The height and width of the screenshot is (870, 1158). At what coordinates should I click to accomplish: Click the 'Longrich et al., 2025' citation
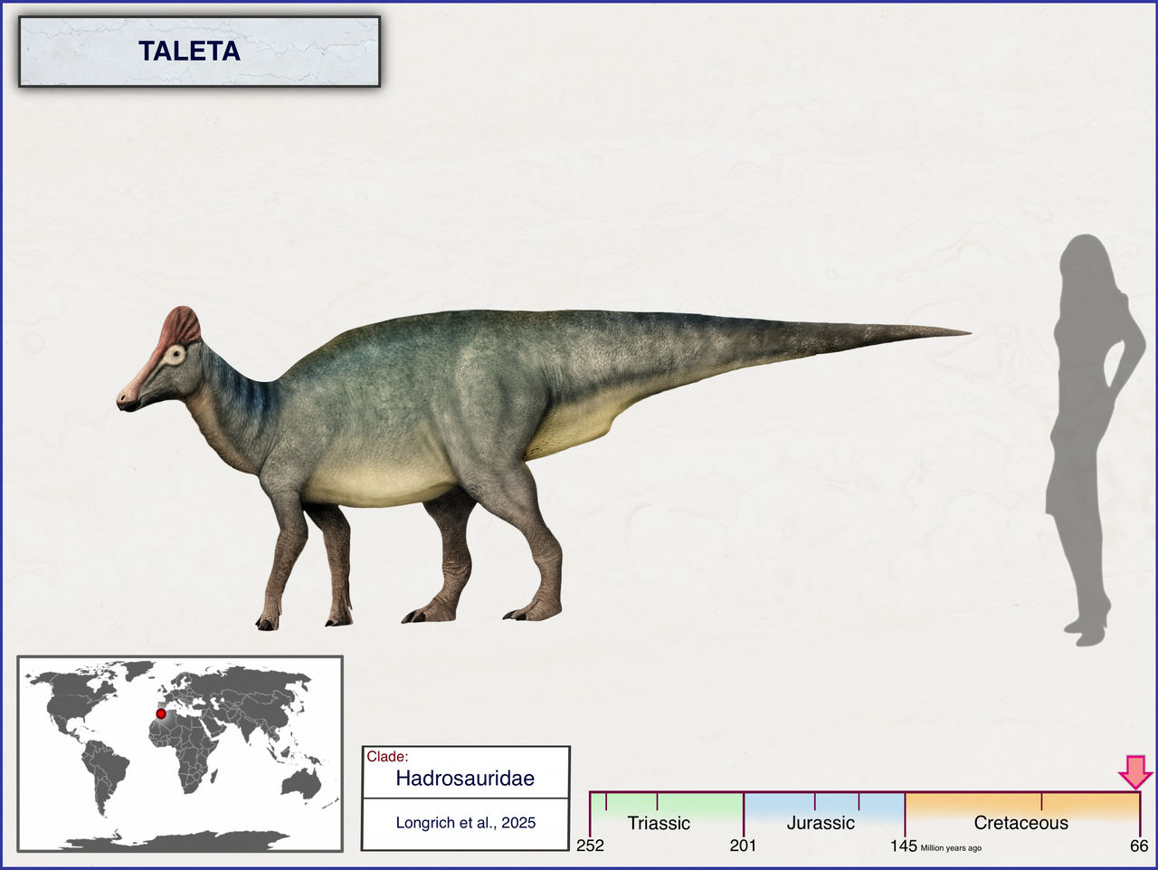click(x=465, y=823)
